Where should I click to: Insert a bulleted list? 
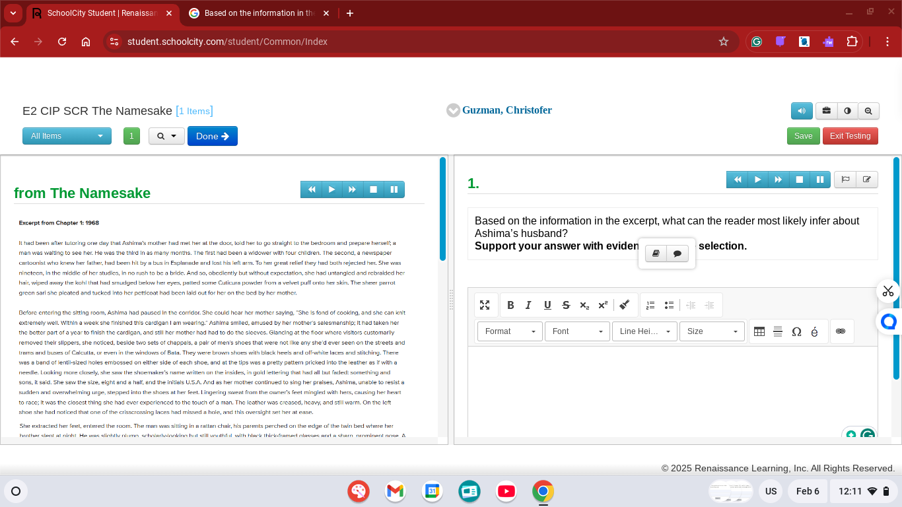point(669,305)
